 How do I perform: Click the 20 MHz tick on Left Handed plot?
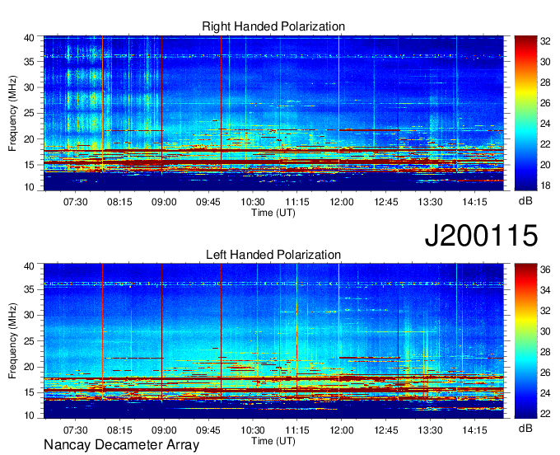(29, 367)
